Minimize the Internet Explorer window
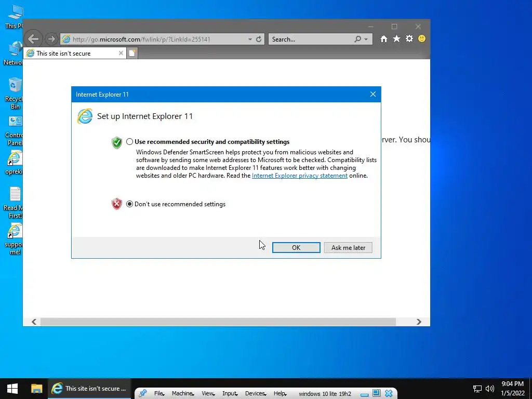 [370, 26]
